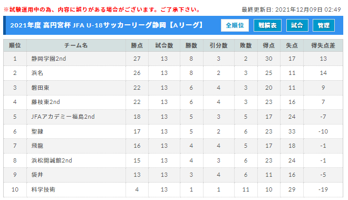This screenshot has width=348, height=200.
Task: Open the 全順位 tab
Action: pos(235,25)
